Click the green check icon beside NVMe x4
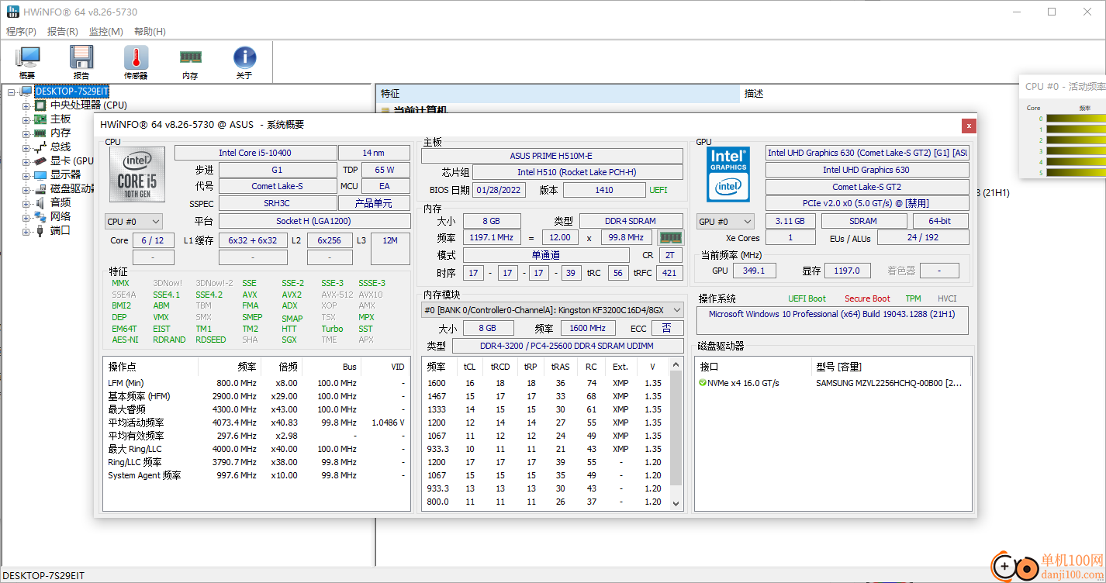This screenshot has width=1106, height=583. (x=702, y=383)
